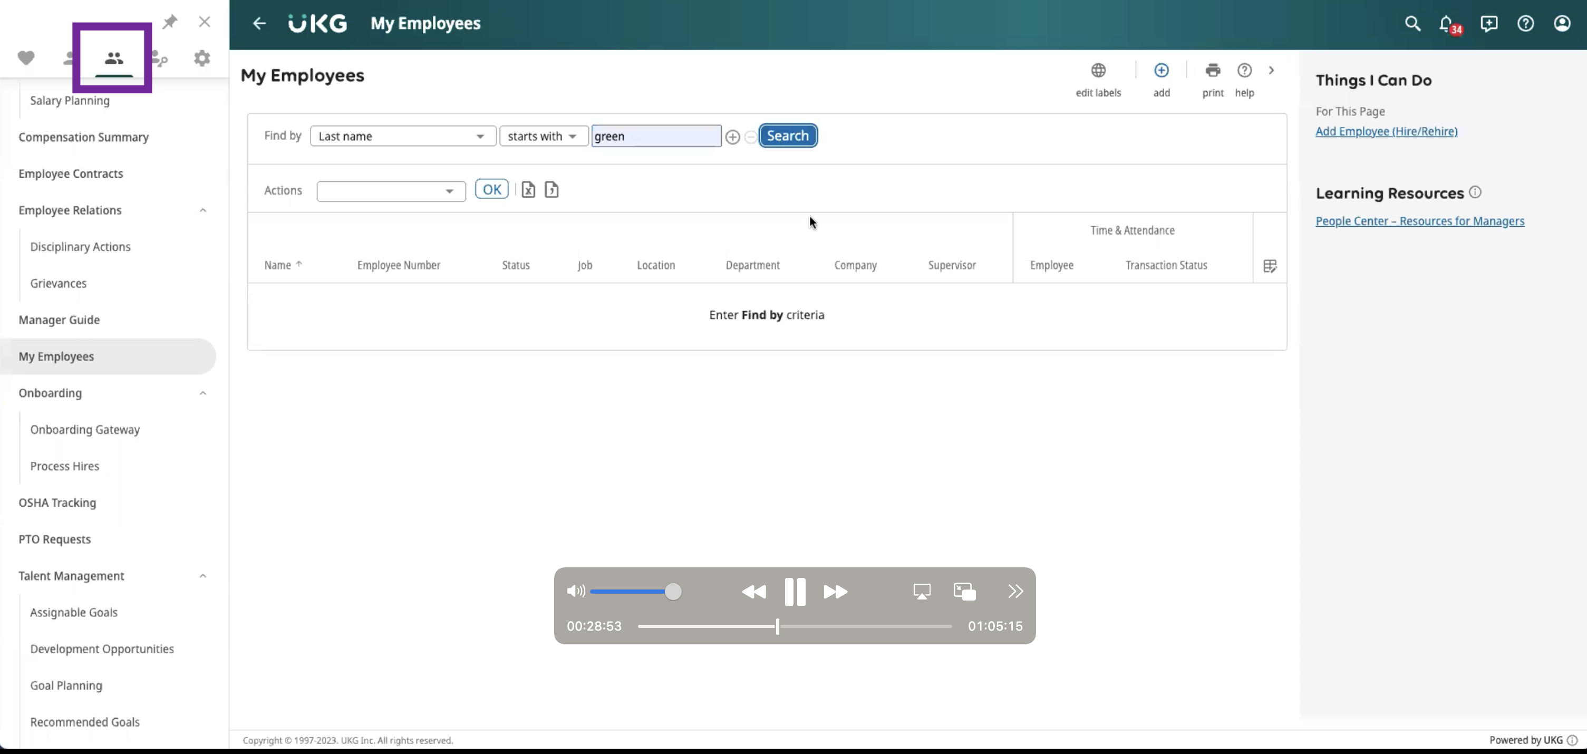The height and width of the screenshot is (754, 1587).
Task: Open the feedback chat icon
Action: (x=1489, y=23)
